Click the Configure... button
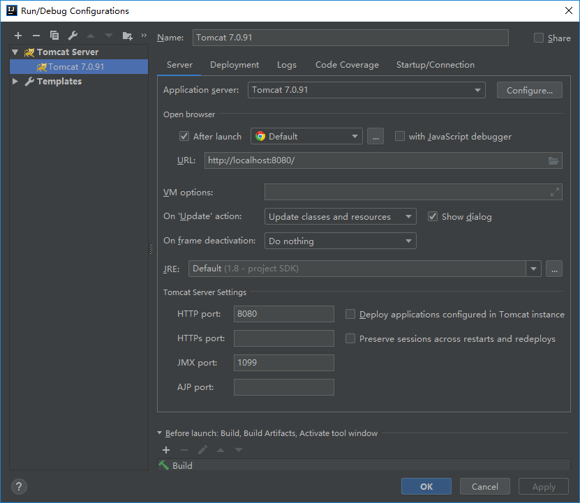Viewport: 580px width, 503px height. tap(529, 90)
